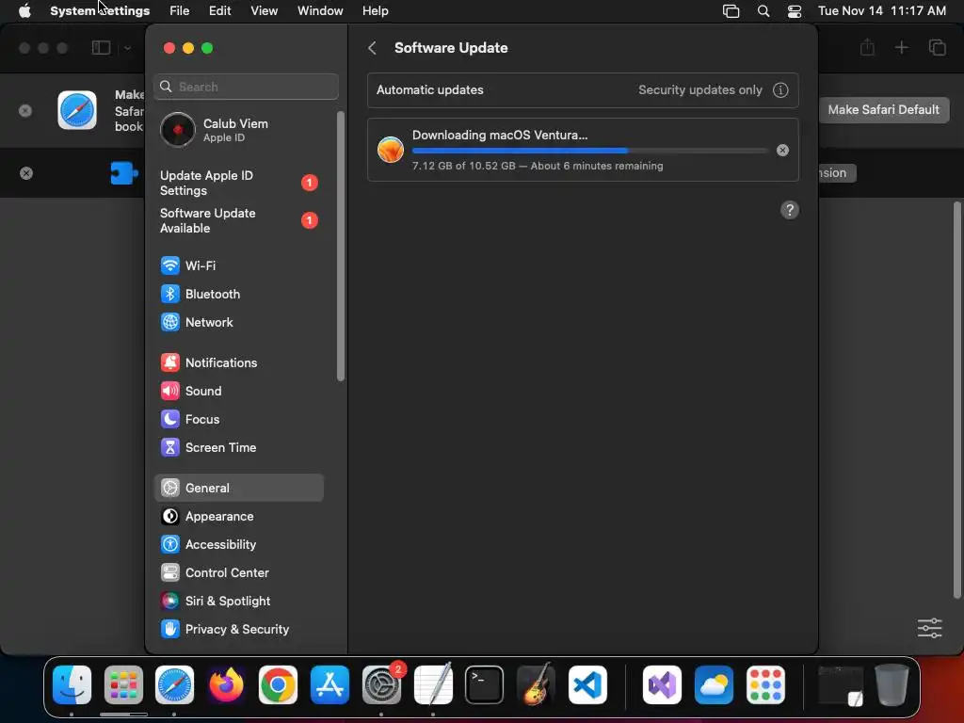Click the Stage Manager menu bar icon
Viewport: 964px width, 723px height.
[731, 11]
